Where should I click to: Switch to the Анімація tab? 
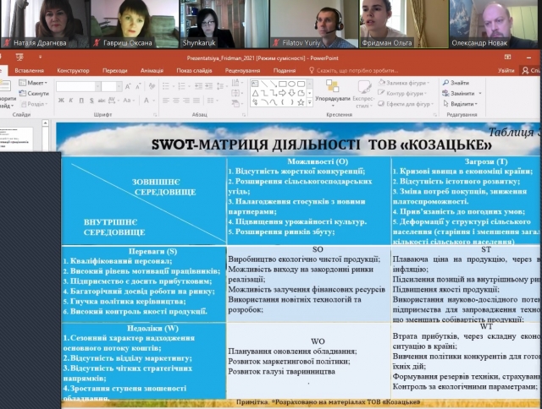152,71
